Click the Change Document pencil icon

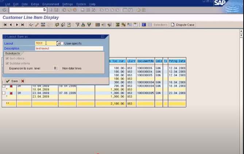pyautogui.click(x=37, y=25)
